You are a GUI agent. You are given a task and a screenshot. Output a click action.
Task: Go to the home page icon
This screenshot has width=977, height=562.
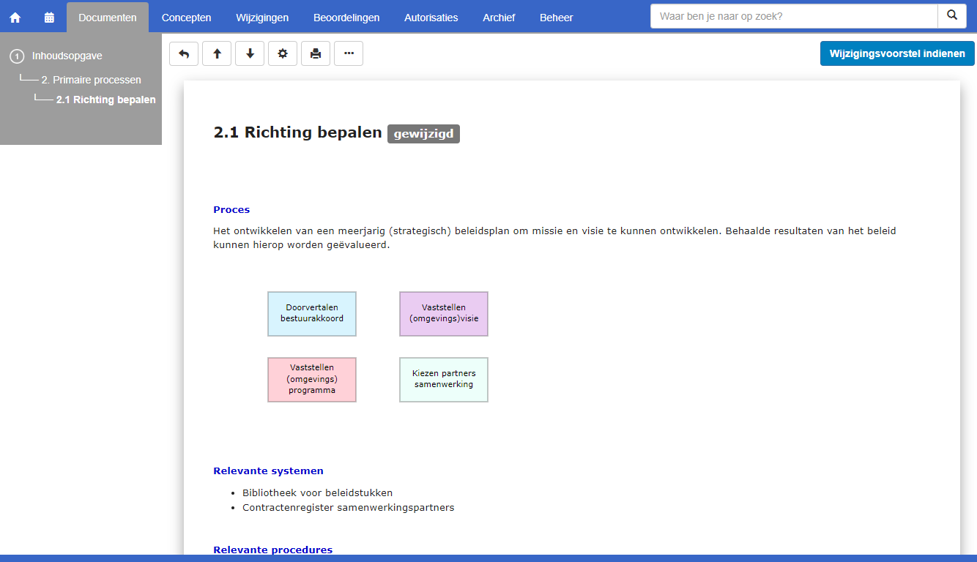click(15, 18)
